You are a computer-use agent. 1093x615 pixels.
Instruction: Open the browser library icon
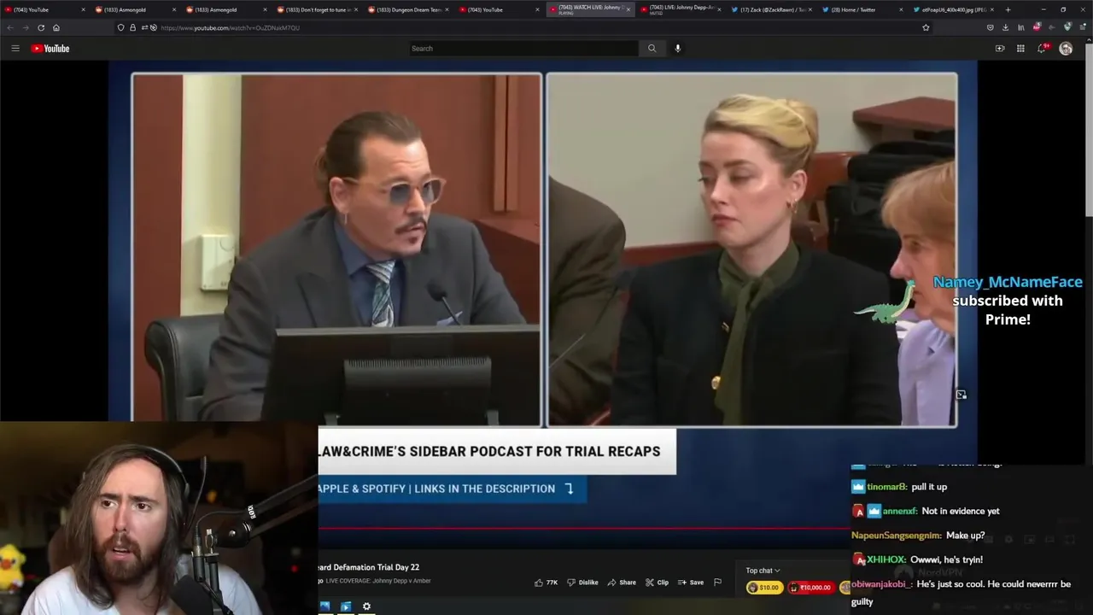(x=1021, y=27)
